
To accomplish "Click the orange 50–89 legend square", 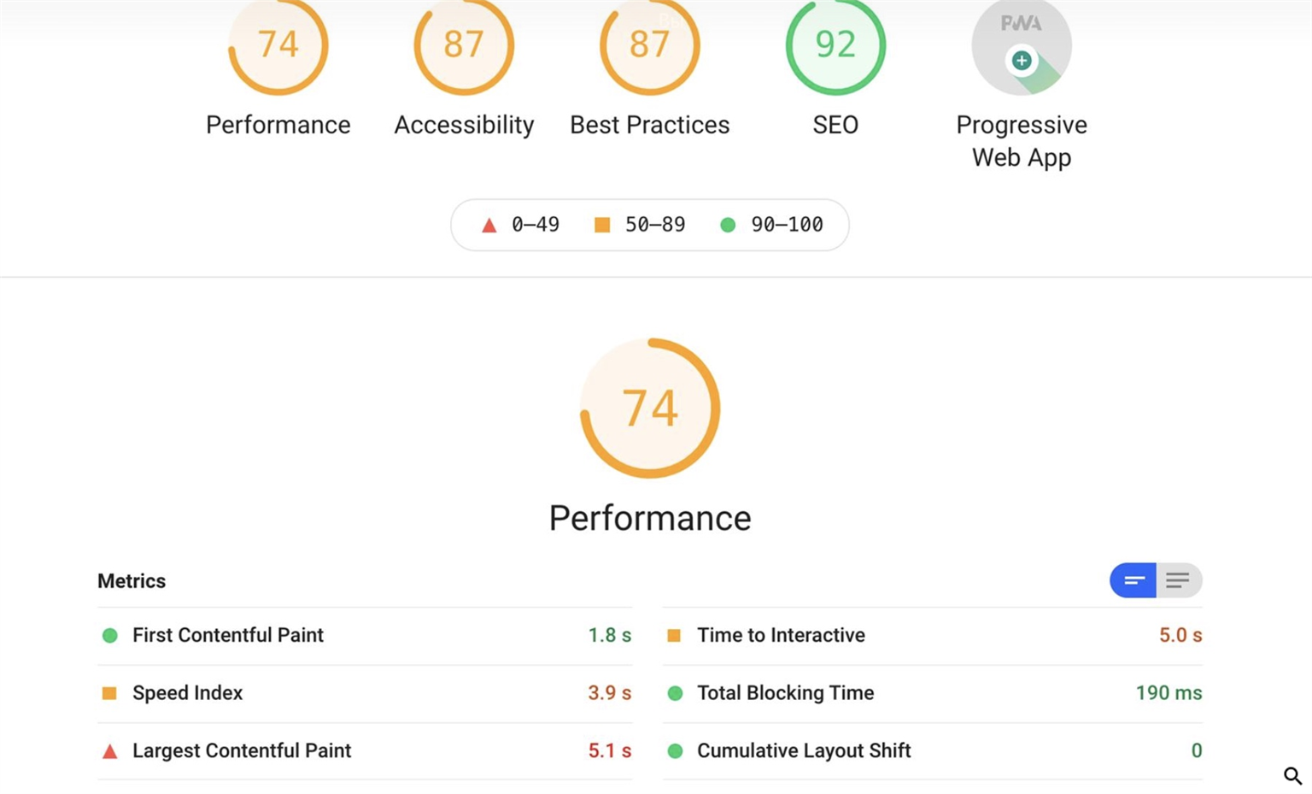I will [x=602, y=225].
